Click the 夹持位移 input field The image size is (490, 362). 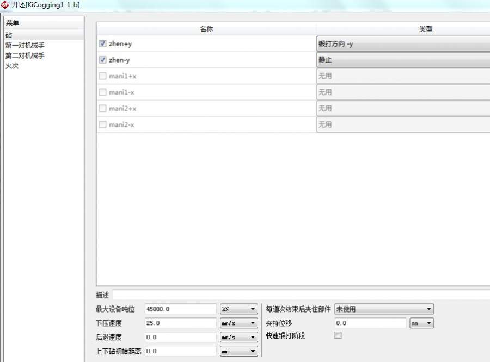[370, 323]
